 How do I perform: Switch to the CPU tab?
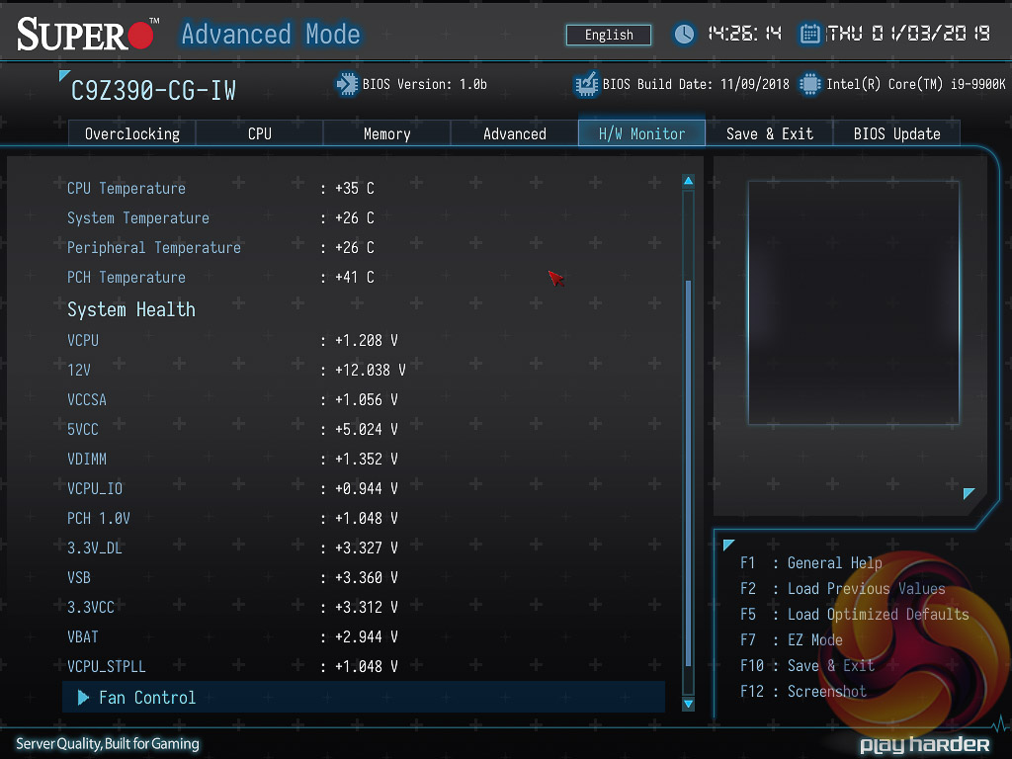pyautogui.click(x=260, y=133)
